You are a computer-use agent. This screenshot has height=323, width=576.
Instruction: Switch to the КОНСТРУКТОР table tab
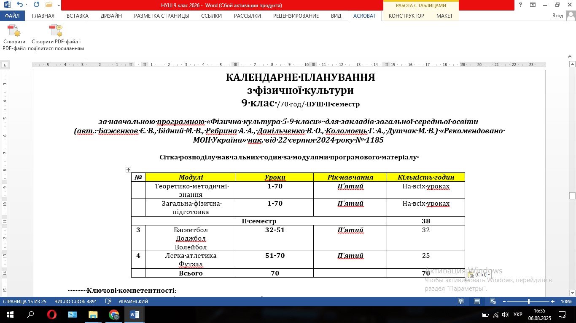pos(406,16)
